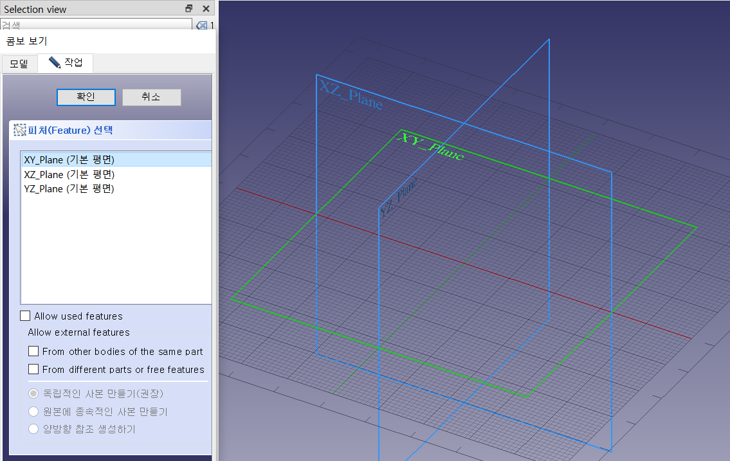This screenshot has width=730, height=461.
Task: Click the Selection view search field
Action: pos(96,24)
